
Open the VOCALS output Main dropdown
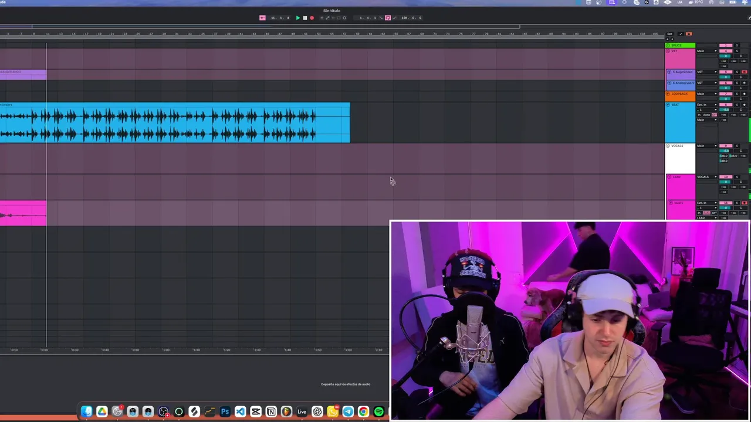click(707, 146)
